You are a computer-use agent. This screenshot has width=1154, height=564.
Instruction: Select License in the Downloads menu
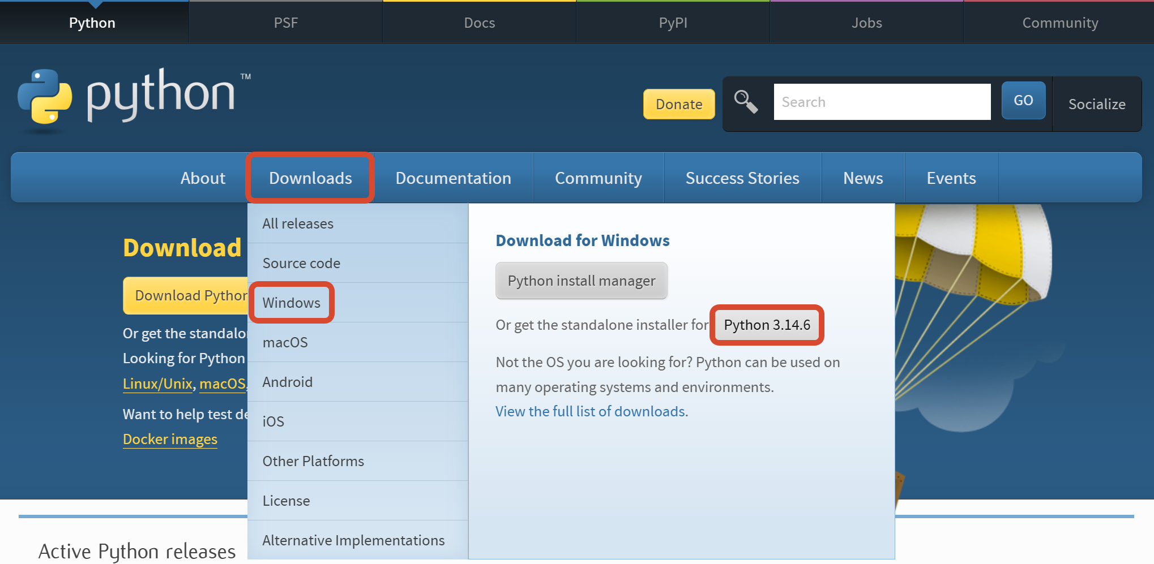click(358, 501)
